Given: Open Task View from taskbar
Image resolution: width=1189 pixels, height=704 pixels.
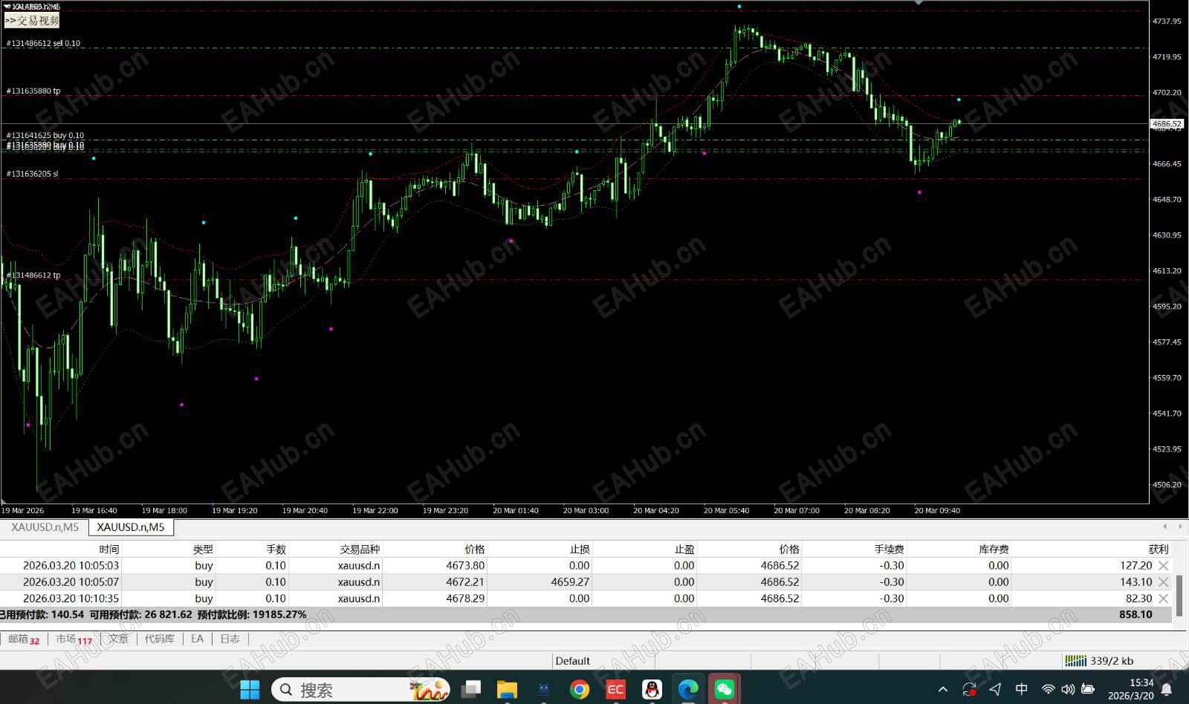Looking at the screenshot, I should [x=470, y=690].
